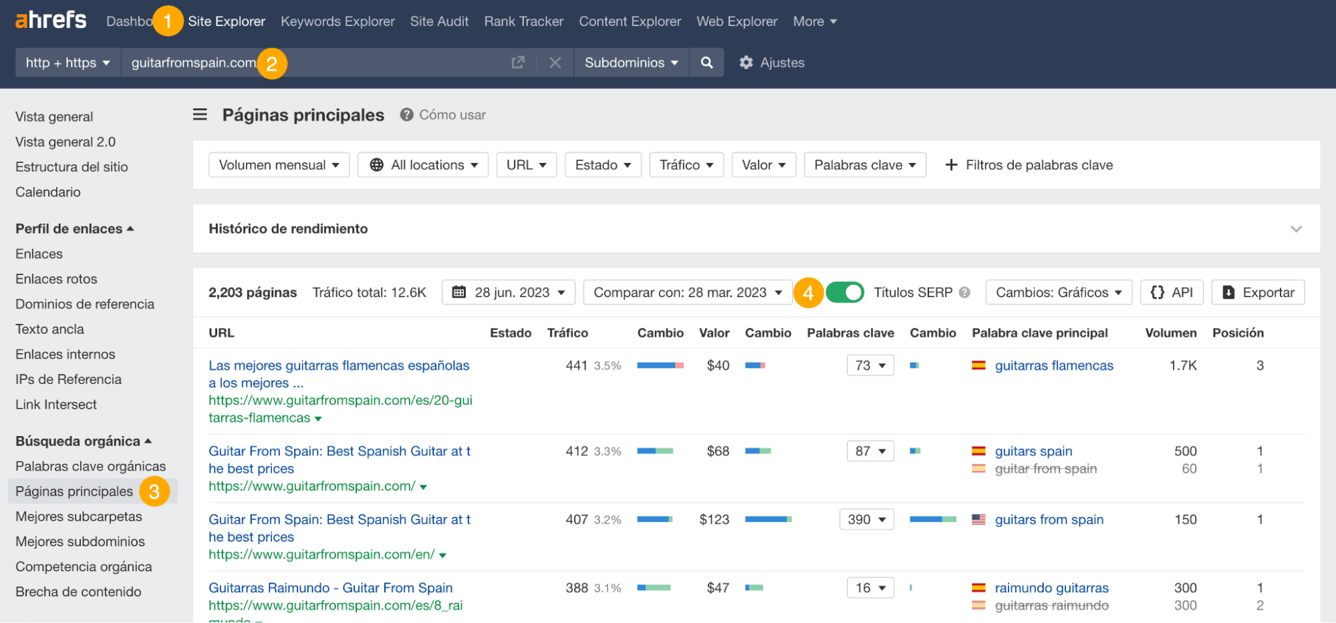The height and width of the screenshot is (623, 1336).
Task: Open Filtros de palabras clave
Action: click(x=1029, y=164)
